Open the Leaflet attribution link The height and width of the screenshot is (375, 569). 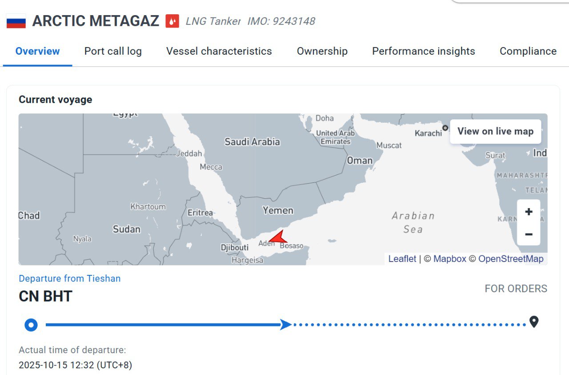pos(402,259)
